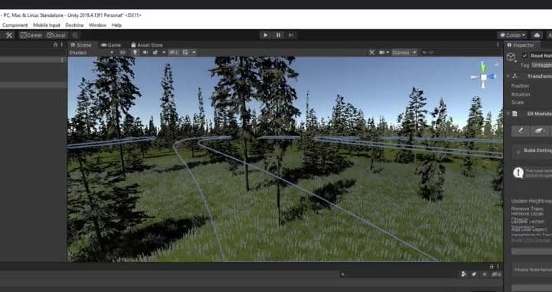The width and height of the screenshot is (552, 292).
Task: Toggle the Gizmos button
Action: coord(401,52)
